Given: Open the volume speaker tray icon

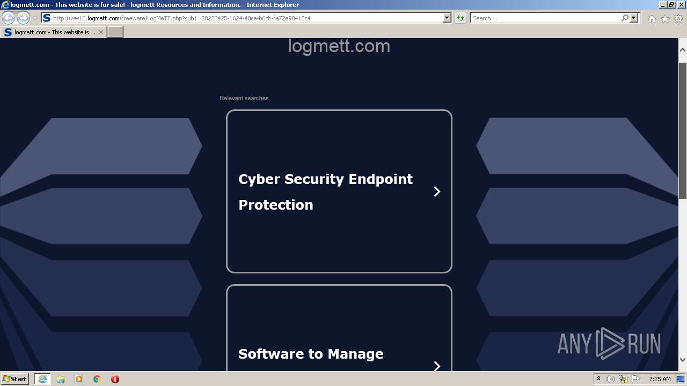Looking at the screenshot, I should [x=610, y=379].
